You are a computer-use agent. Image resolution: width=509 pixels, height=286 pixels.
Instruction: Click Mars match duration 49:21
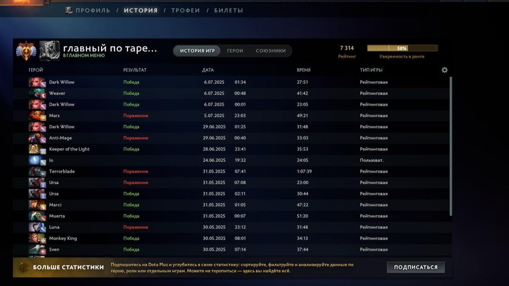pyautogui.click(x=303, y=116)
